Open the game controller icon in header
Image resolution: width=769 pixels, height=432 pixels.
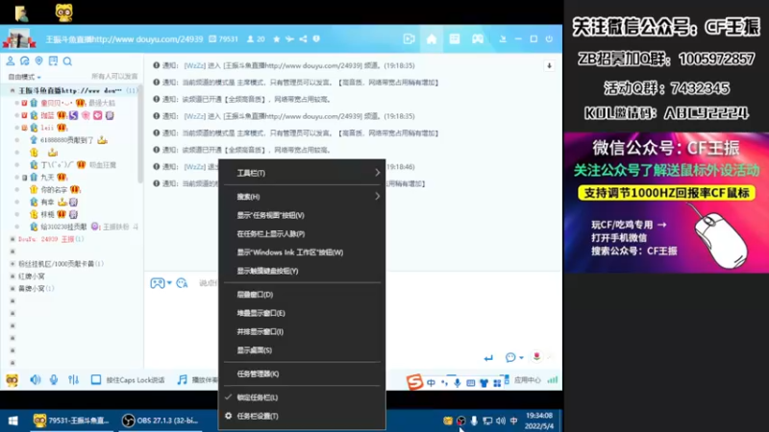(x=478, y=39)
